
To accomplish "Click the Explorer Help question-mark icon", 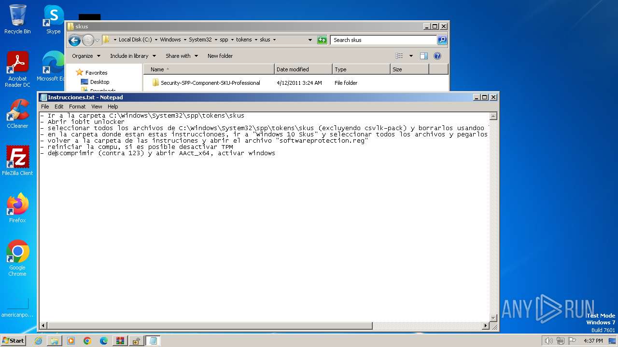I will coord(437,56).
